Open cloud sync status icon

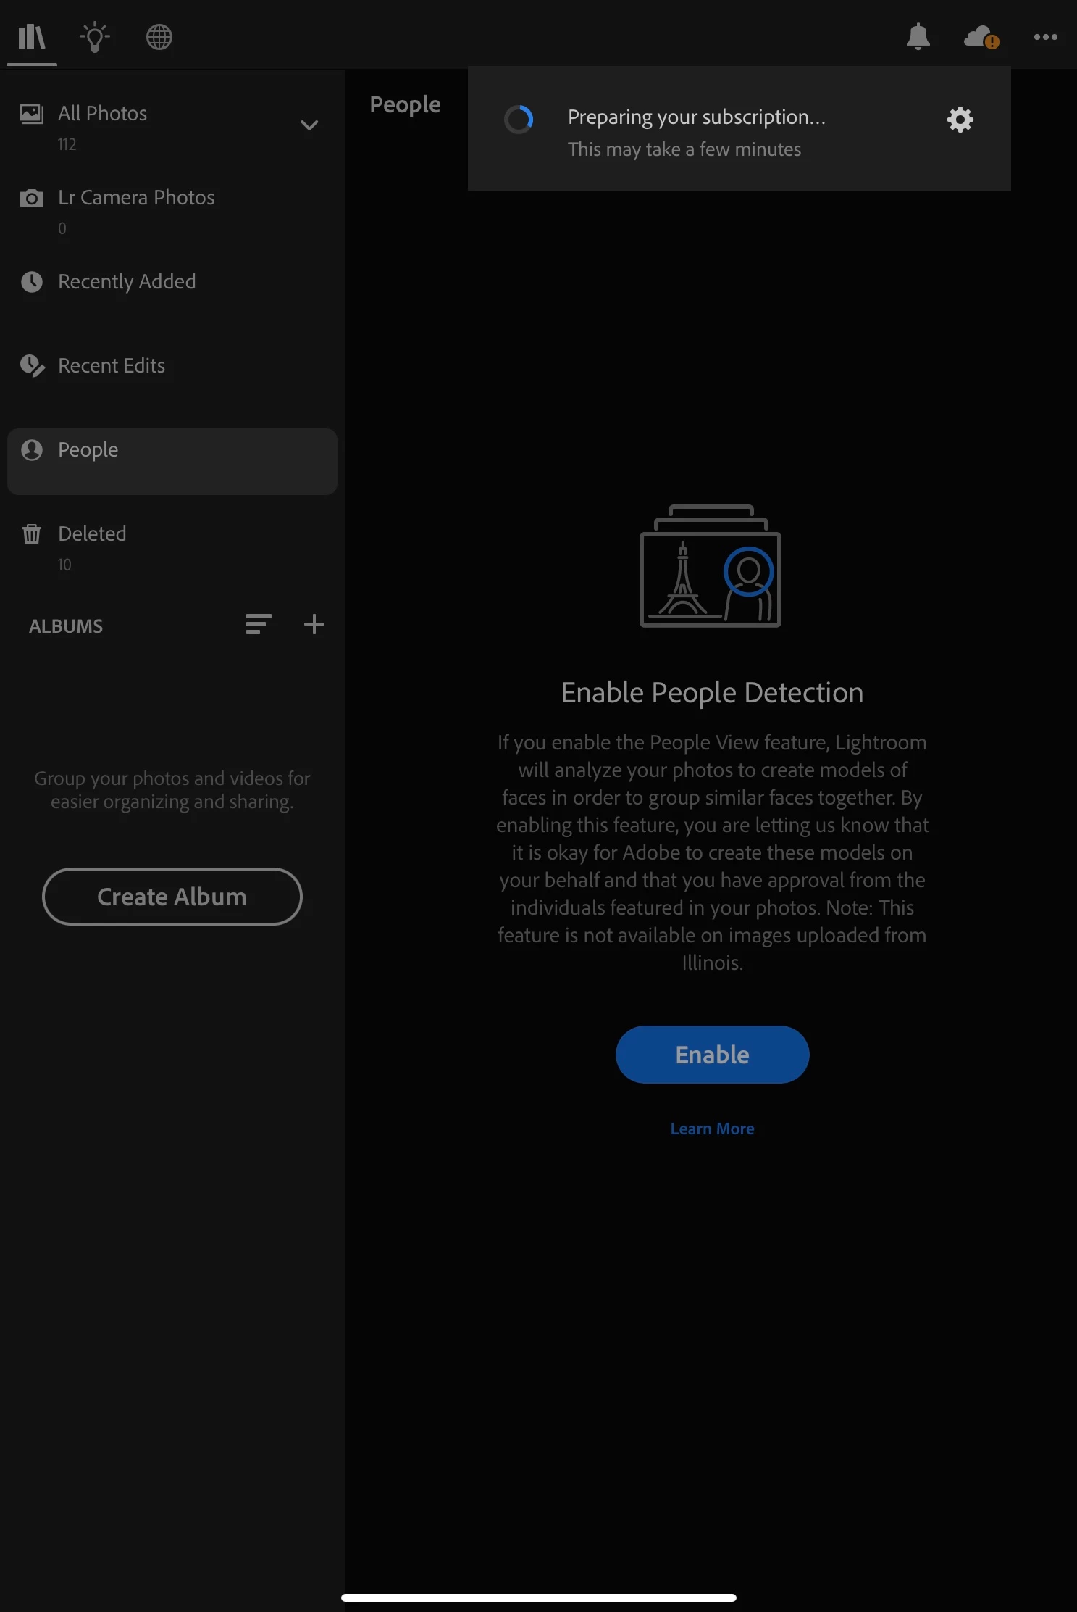point(981,37)
